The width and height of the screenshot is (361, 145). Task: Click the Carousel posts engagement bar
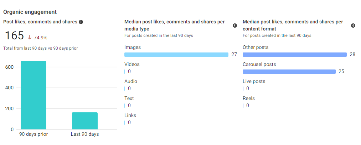pyautogui.click(x=289, y=72)
